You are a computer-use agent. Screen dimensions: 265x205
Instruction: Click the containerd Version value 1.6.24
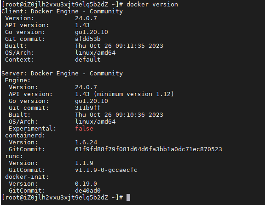tap(86, 142)
